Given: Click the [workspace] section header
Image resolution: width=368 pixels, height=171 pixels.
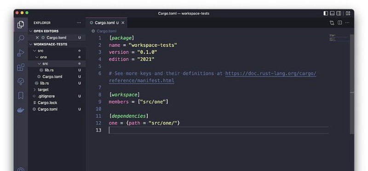Looking at the screenshot, I should 124,94.
